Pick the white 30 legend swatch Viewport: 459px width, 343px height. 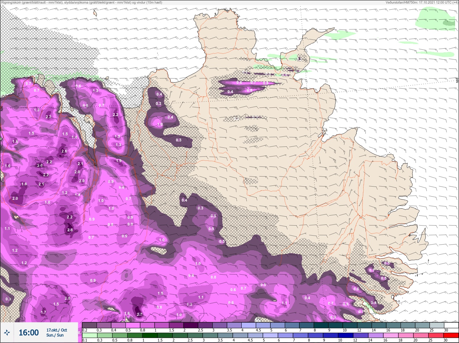pyautogui.click(x=451, y=325)
